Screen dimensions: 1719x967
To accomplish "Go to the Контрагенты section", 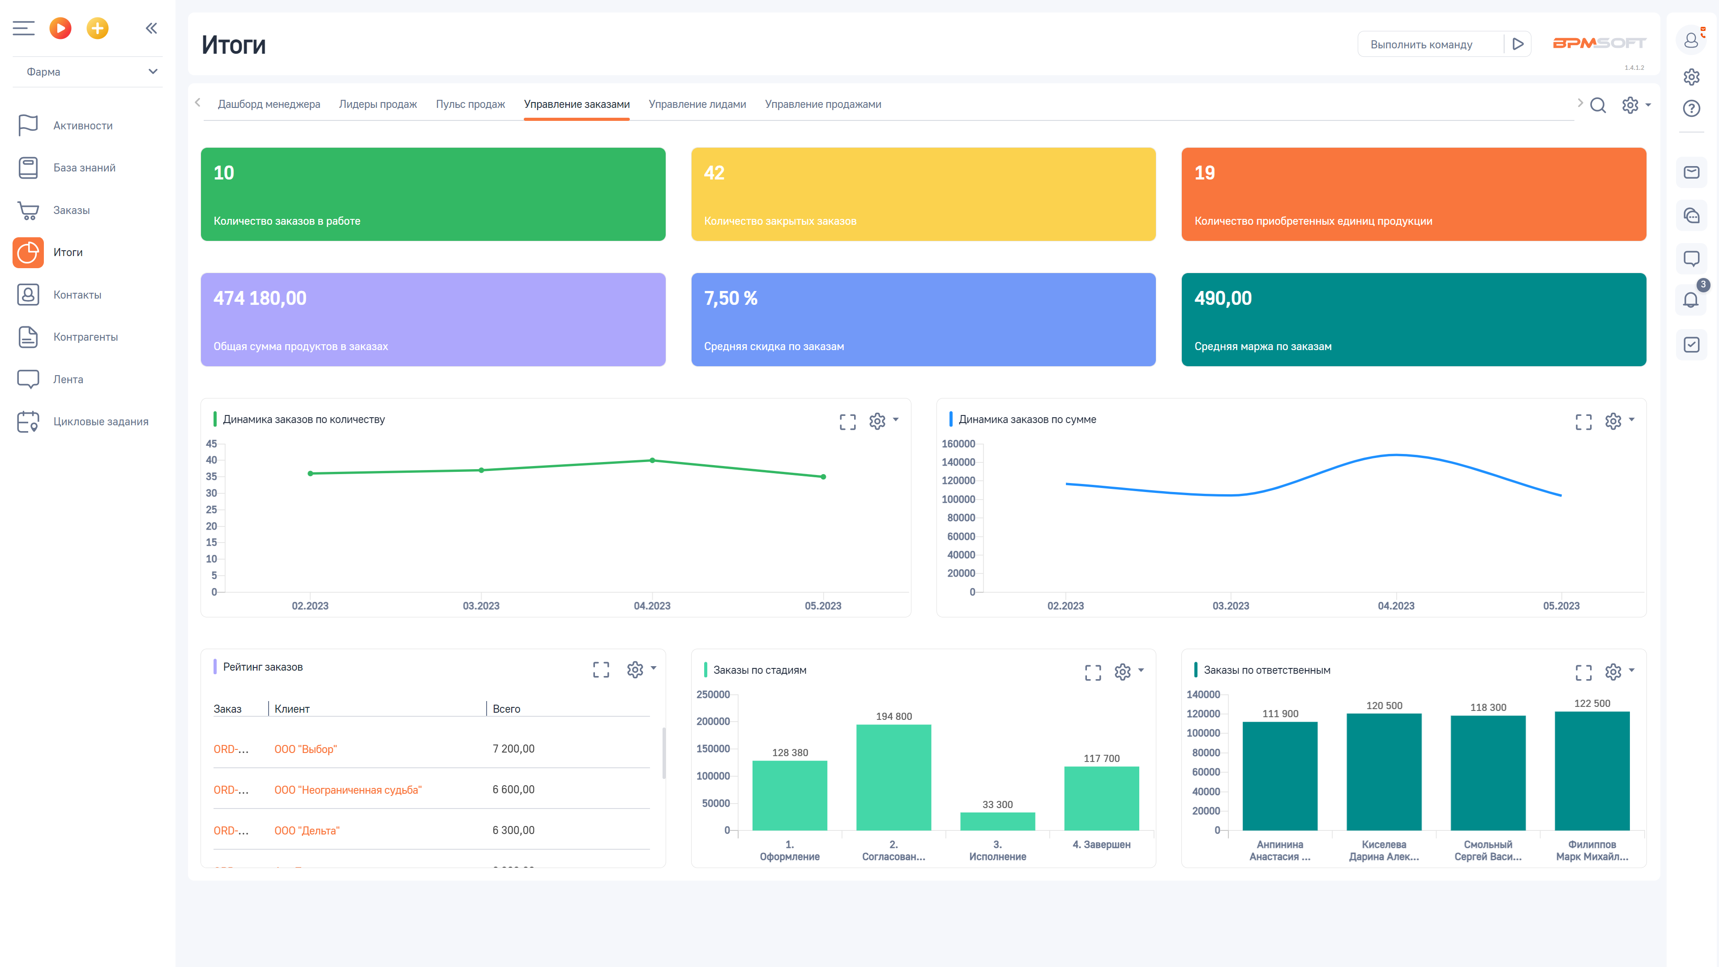I will tap(86, 337).
